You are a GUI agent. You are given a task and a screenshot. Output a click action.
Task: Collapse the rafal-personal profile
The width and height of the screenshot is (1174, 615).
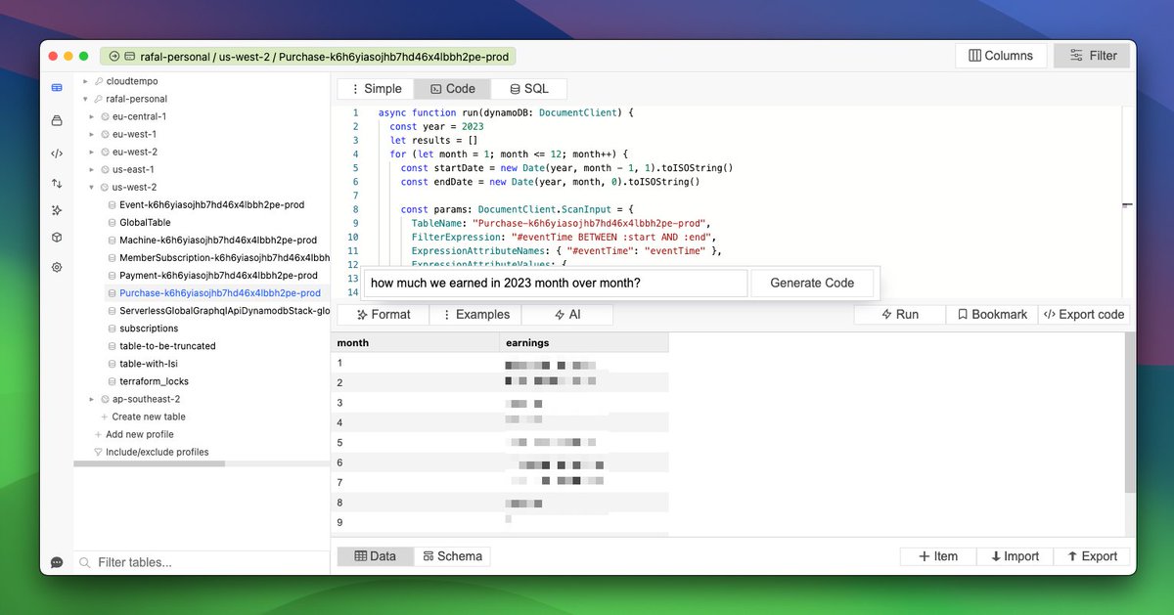point(85,99)
